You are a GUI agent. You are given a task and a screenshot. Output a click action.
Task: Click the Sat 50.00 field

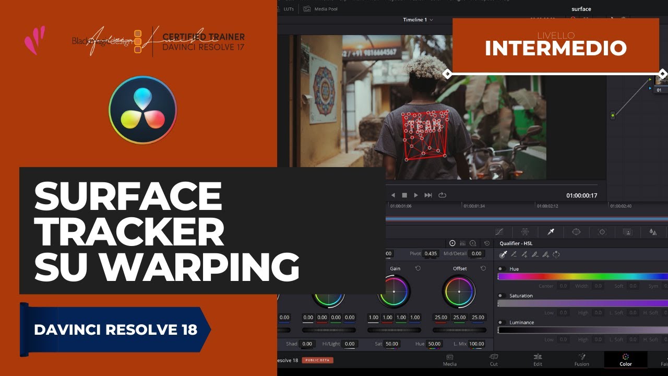pyautogui.click(x=391, y=344)
